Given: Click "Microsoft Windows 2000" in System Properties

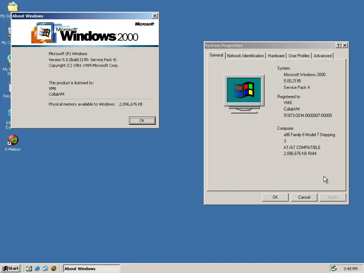Looking at the screenshot, I should click(304, 75).
